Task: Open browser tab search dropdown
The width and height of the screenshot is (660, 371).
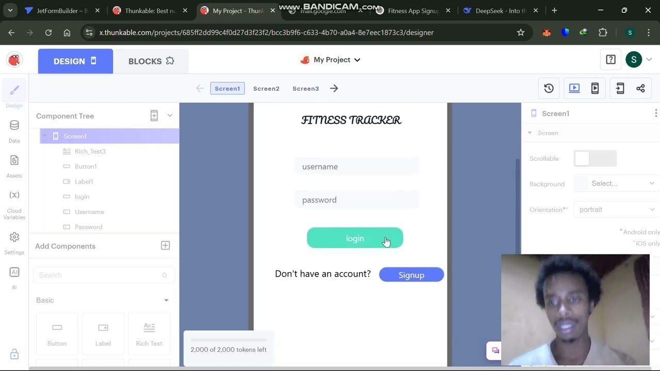Action: [10, 10]
